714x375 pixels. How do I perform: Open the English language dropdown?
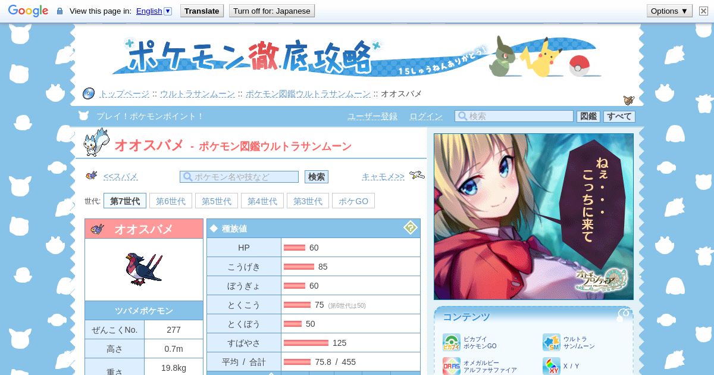point(154,11)
